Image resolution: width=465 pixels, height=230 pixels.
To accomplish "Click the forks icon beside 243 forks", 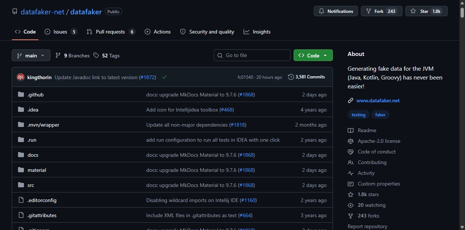I will (x=351, y=216).
